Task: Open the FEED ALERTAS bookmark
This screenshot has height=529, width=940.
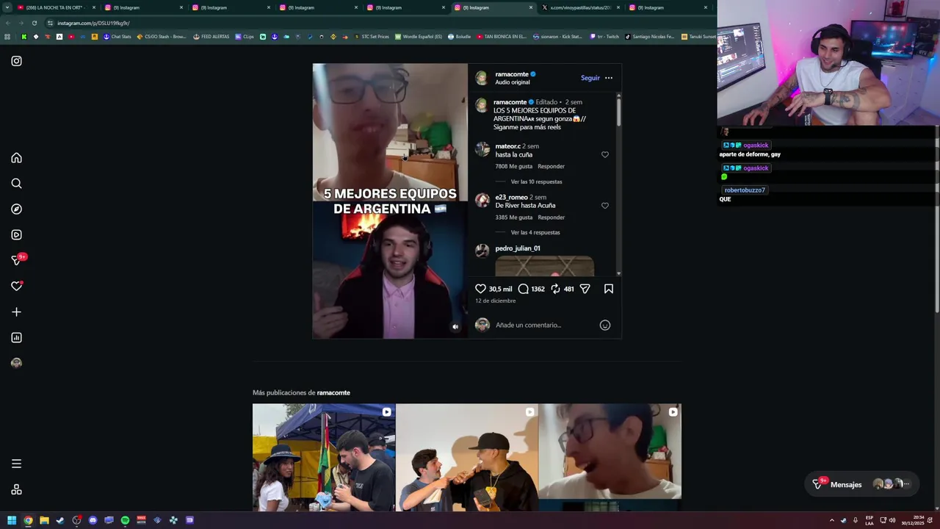Action: click(211, 37)
